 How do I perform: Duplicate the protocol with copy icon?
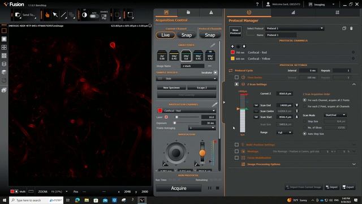click(x=344, y=28)
